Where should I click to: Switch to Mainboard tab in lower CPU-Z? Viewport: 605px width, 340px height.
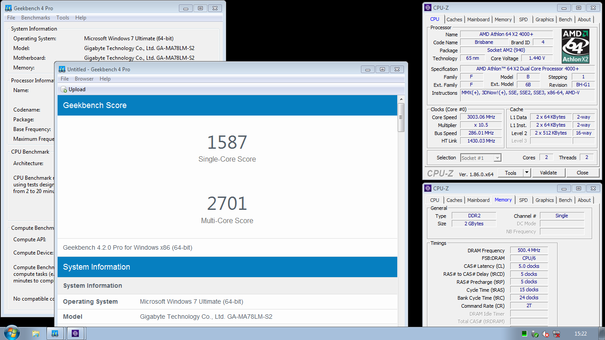click(478, 200)
